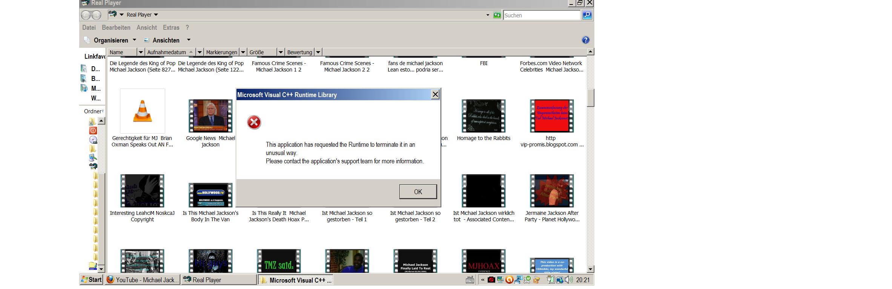Viewport: 892px width, 289px height.
Task: Open the Aufnahmedatum column filter arrow
Action: [200, 52]
